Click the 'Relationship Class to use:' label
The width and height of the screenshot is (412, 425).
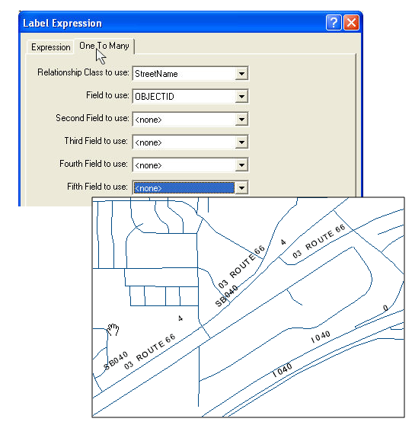click(x=83, y=72)
